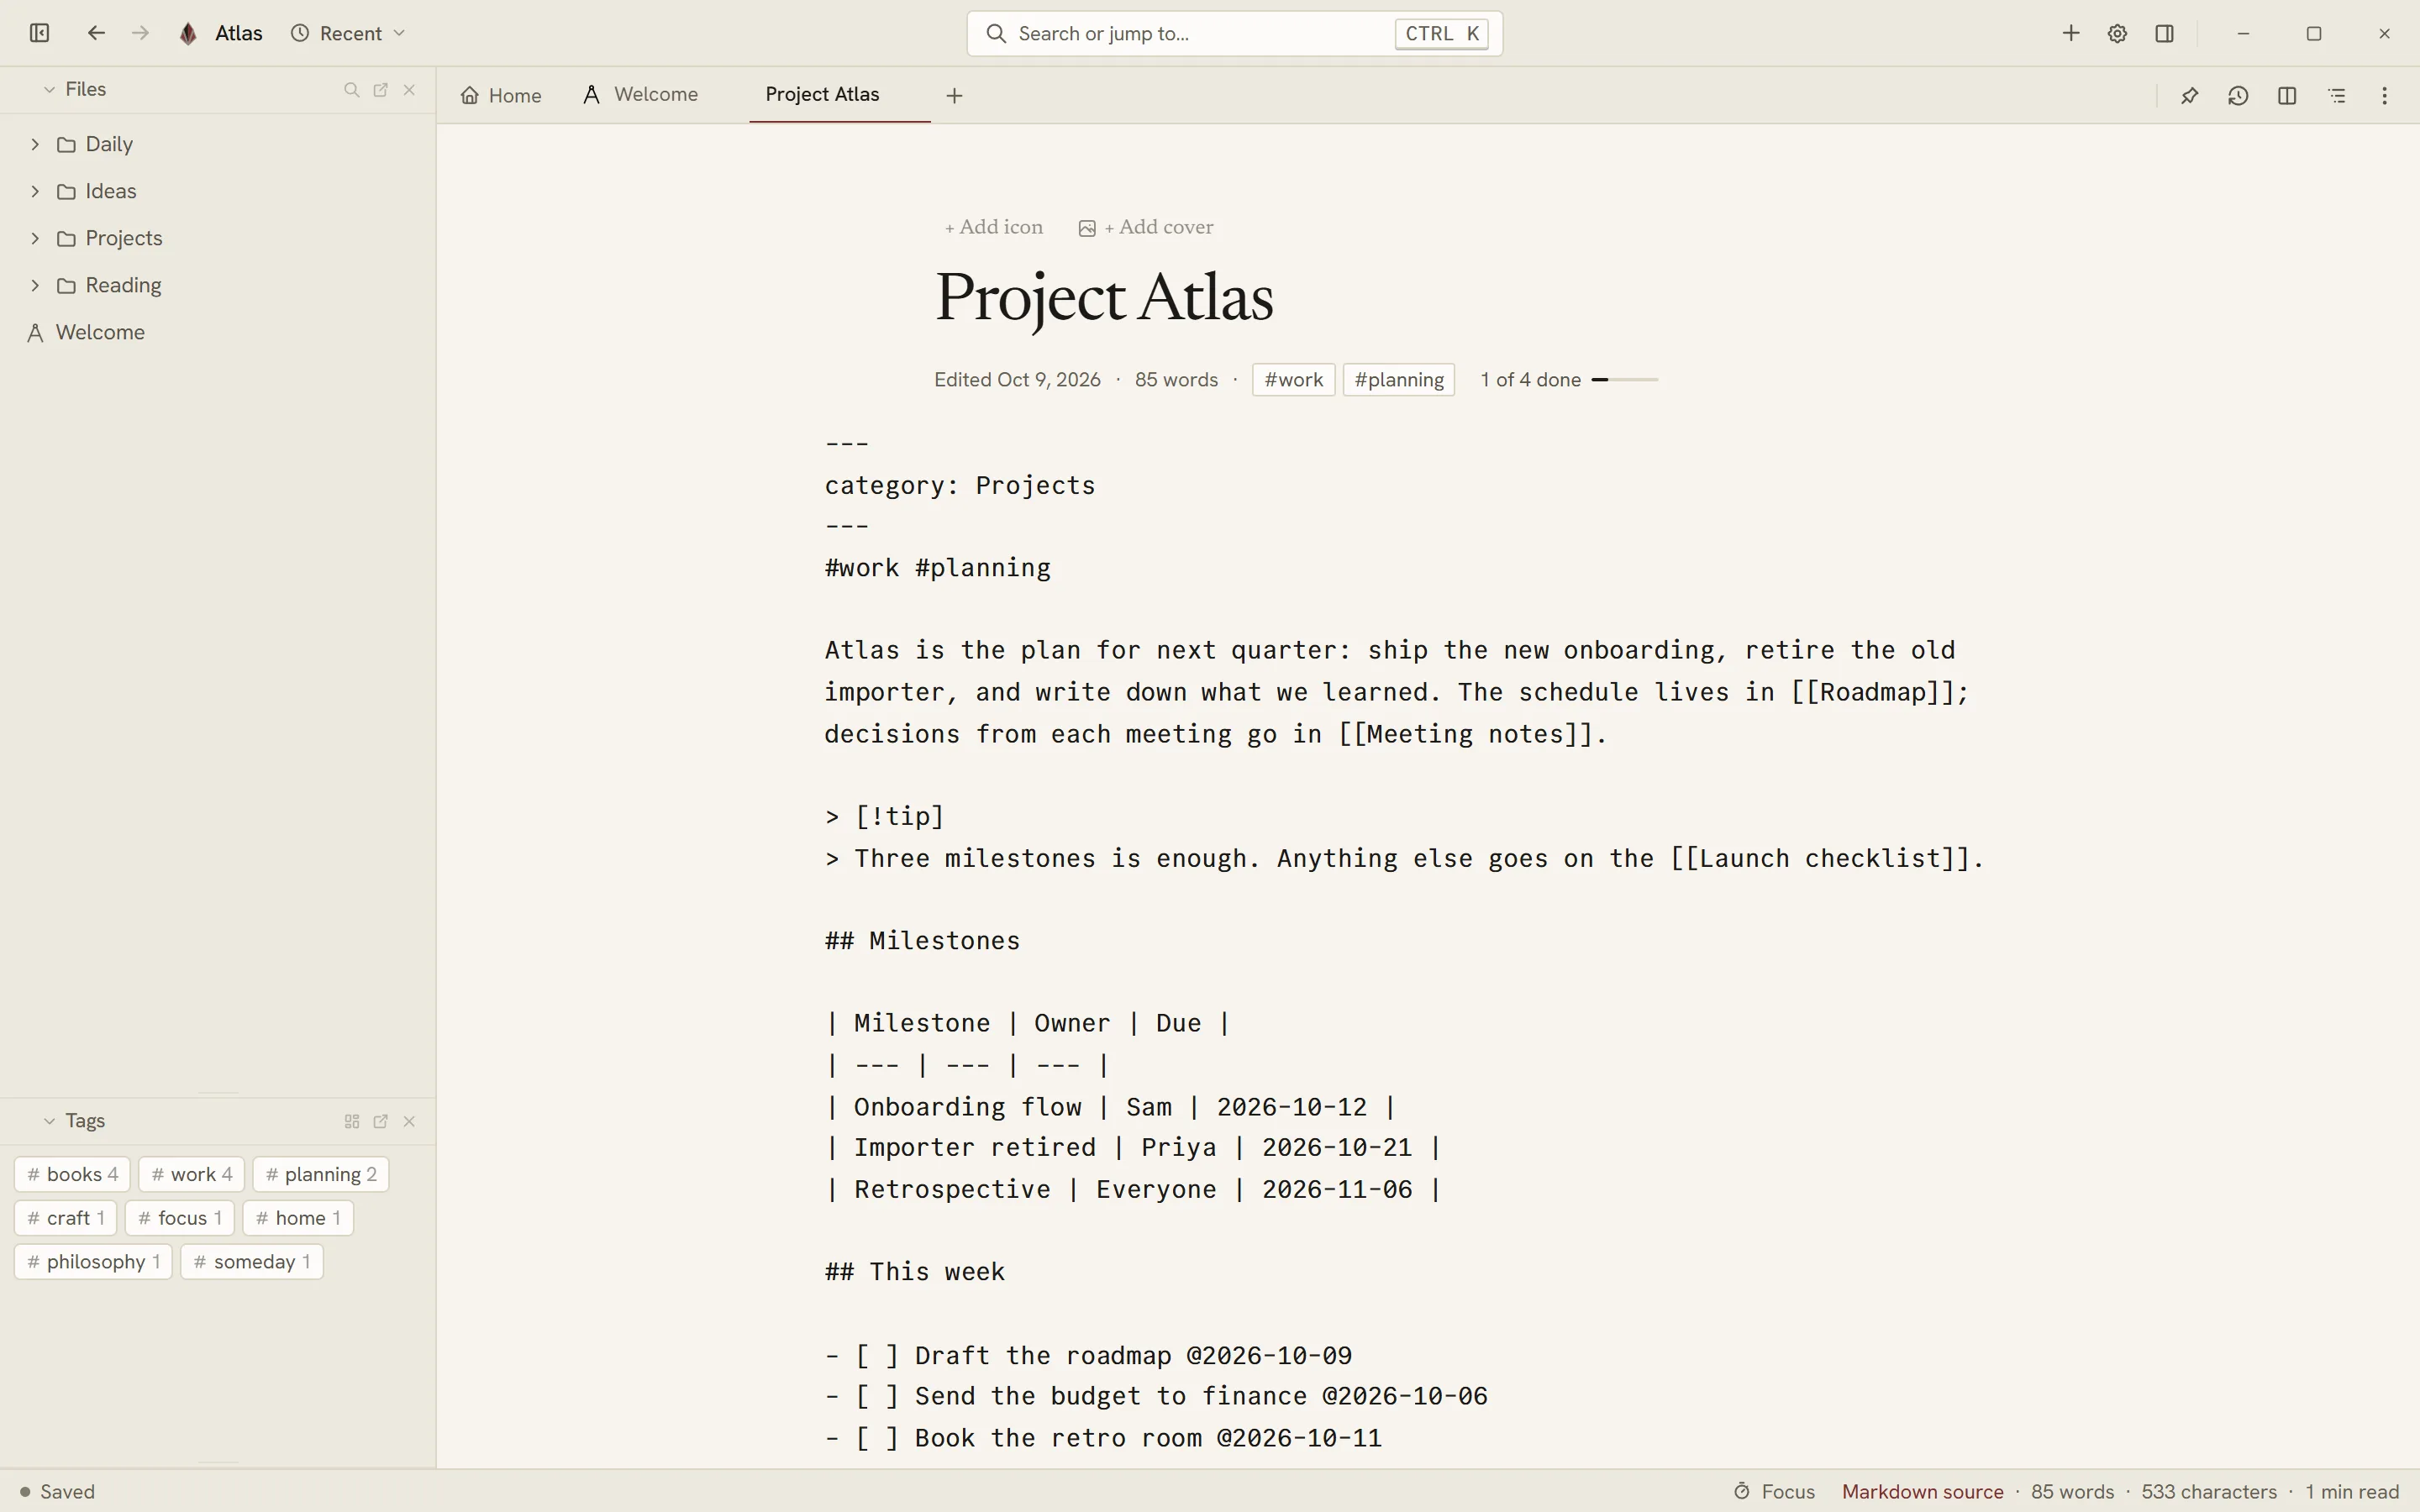Expand the Daily folder
The height and width of the screenshot is (1512, 2420).
pos(35,144)
